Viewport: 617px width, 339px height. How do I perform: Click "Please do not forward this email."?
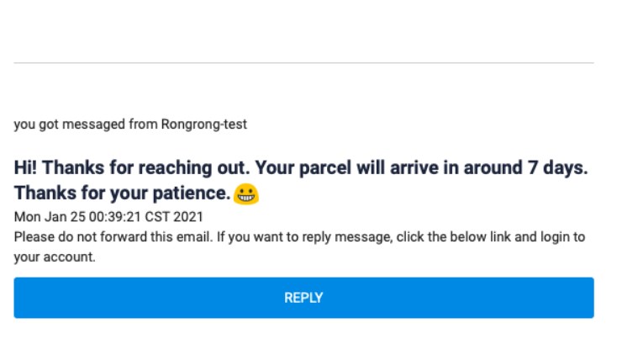pos(113,237)
